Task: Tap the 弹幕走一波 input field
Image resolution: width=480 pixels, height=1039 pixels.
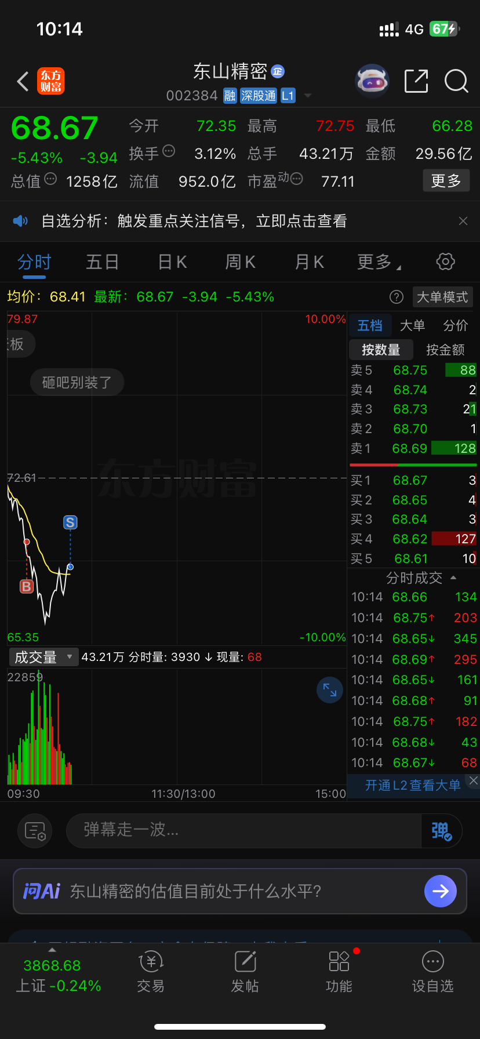Action: point(243,830)
